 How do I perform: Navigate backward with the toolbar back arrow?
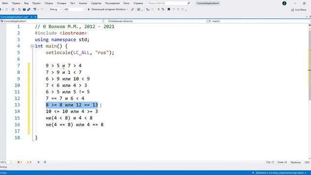coord(1,9)
